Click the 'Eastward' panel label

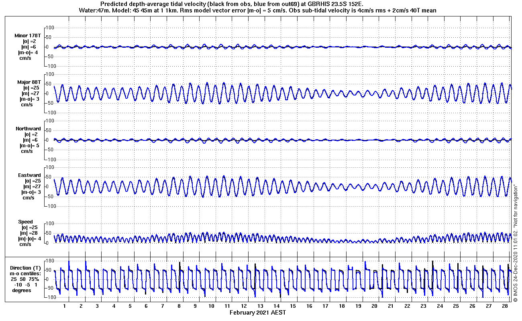coord(29,175)
